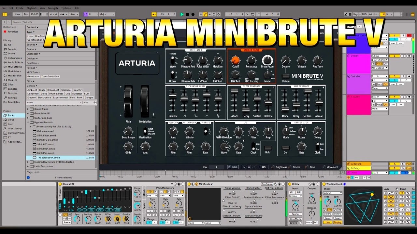The width and height of the screenshot is (417, 234).
Task: Click the Glide knob
Action: [128, 146]
